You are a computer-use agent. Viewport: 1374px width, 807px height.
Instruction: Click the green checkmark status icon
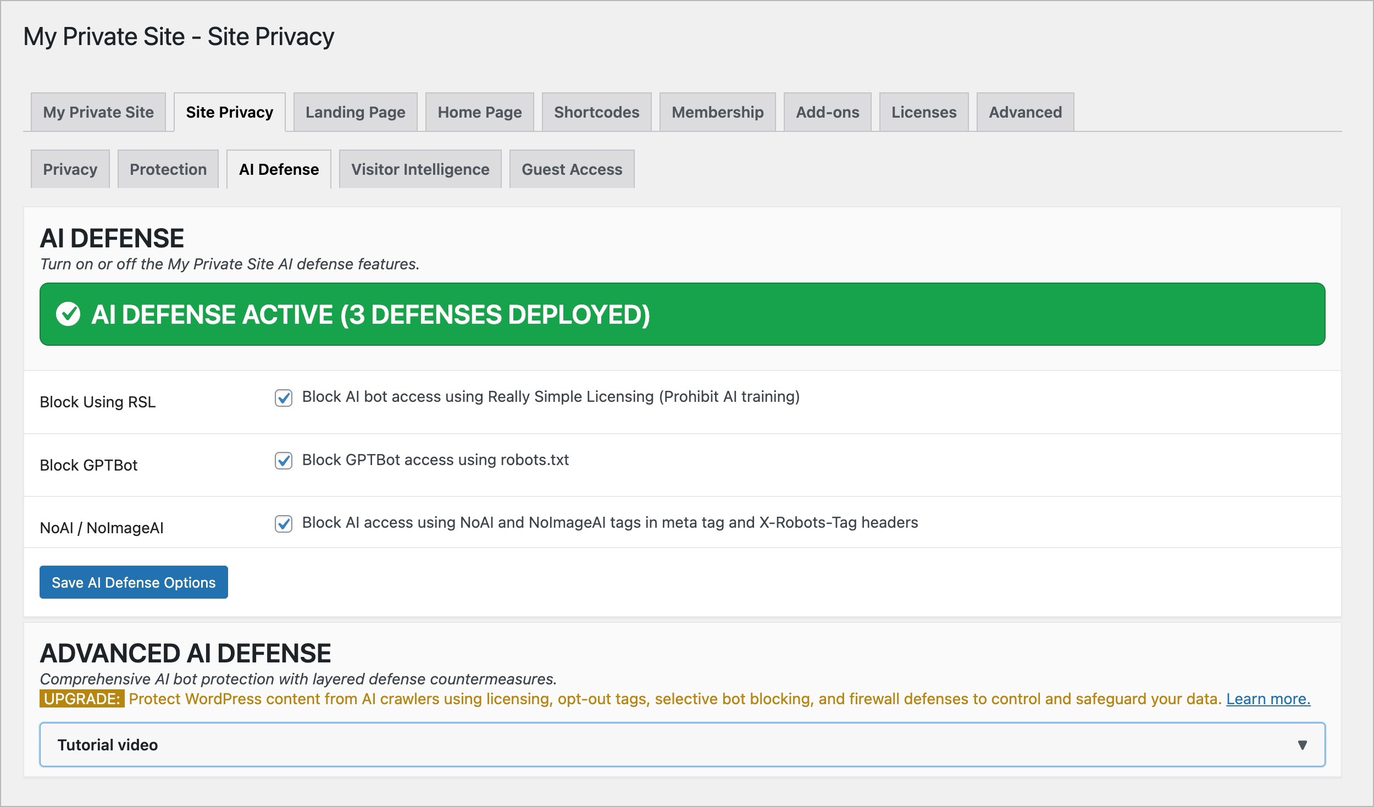click(x=68, y=314)
